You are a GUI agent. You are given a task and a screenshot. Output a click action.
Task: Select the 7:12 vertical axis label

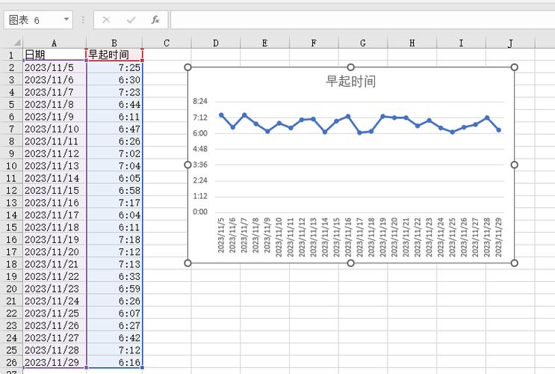point(200,117)
